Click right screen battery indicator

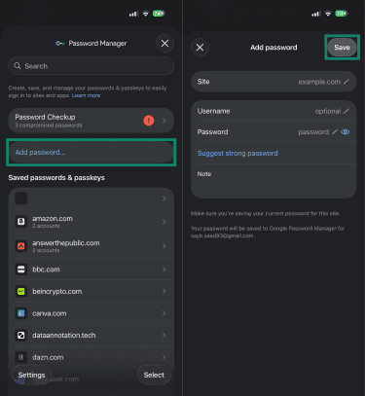point(341,14)
